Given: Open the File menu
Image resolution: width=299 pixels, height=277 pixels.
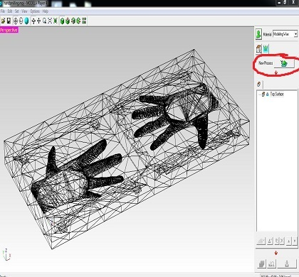Looking at the screenshot, I should point(3,11).
